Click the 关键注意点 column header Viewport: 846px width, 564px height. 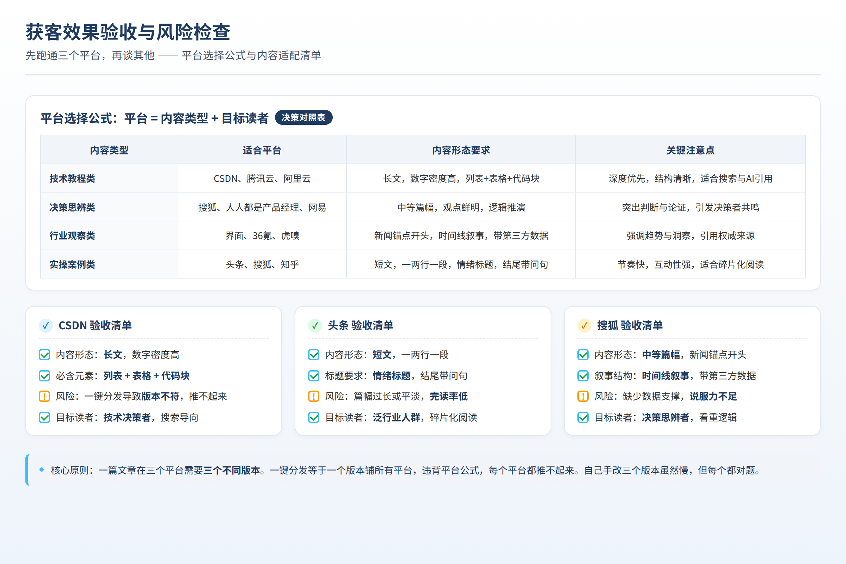pyautogui.click(x=691, y=150)
